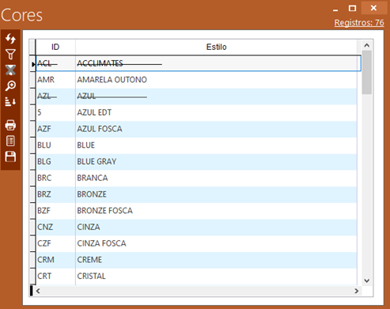Sort by the ID column header

(55, 47)
